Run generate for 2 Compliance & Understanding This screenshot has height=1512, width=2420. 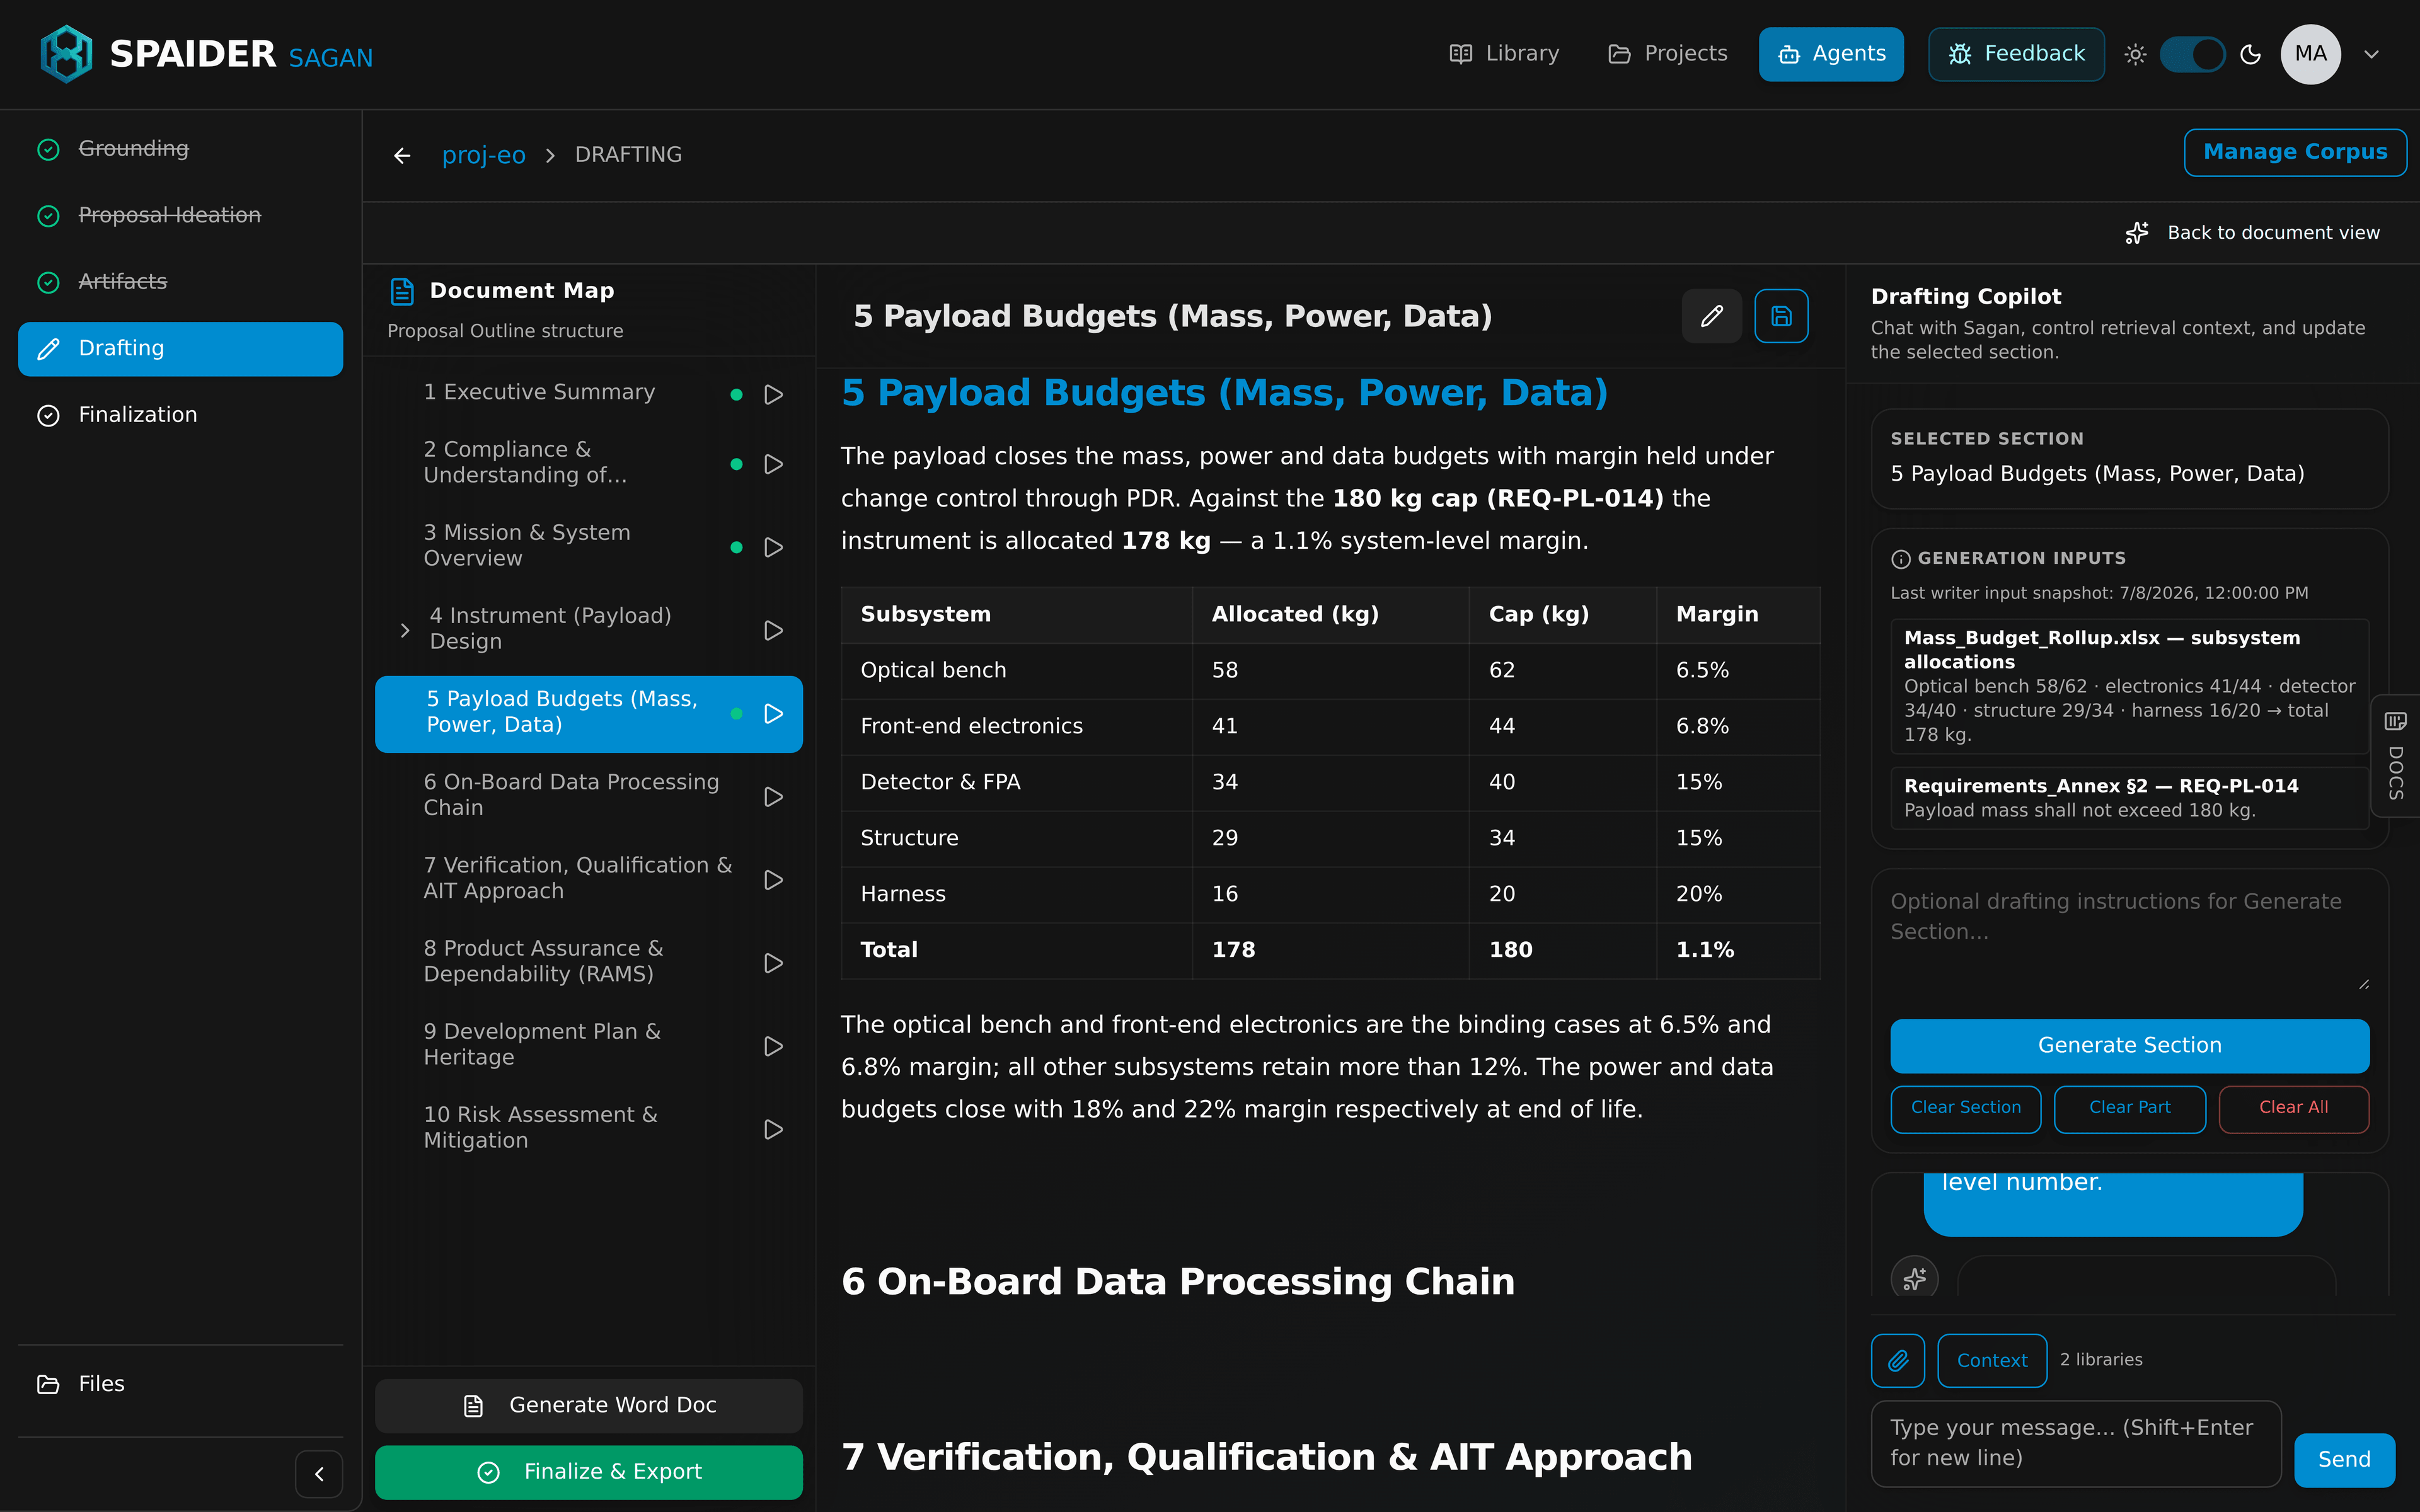tap(773, 464)
